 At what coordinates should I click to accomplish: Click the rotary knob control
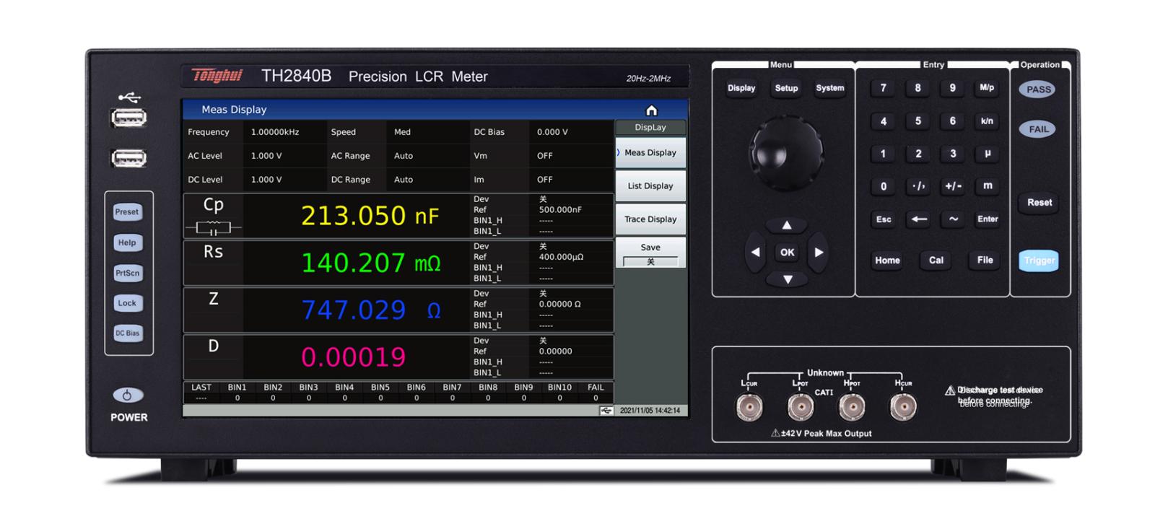786,152
